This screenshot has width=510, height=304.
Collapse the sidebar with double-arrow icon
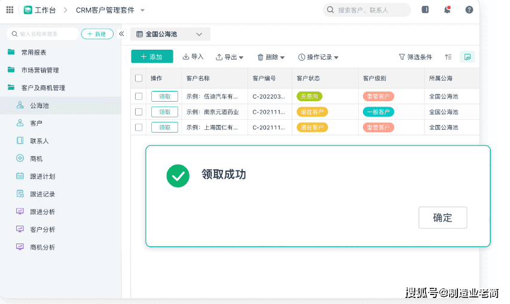click(x=121, y=34)
